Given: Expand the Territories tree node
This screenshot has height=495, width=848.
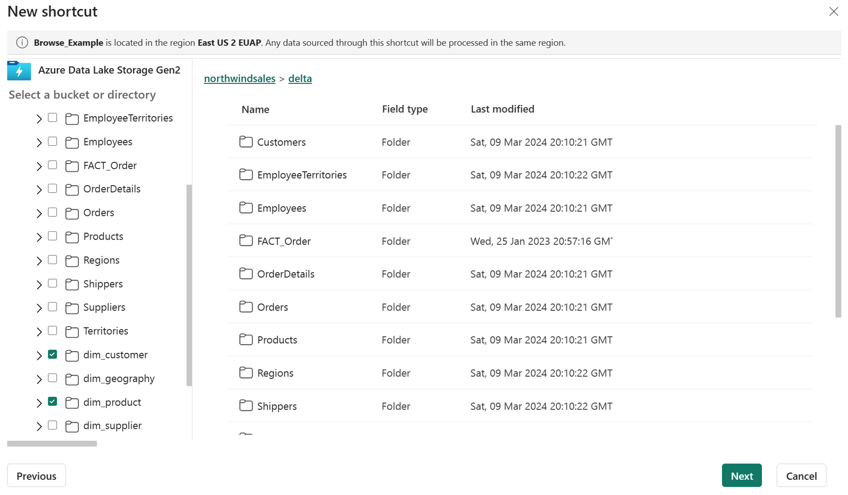Looking at the screenshot, I should pos(39,331).
